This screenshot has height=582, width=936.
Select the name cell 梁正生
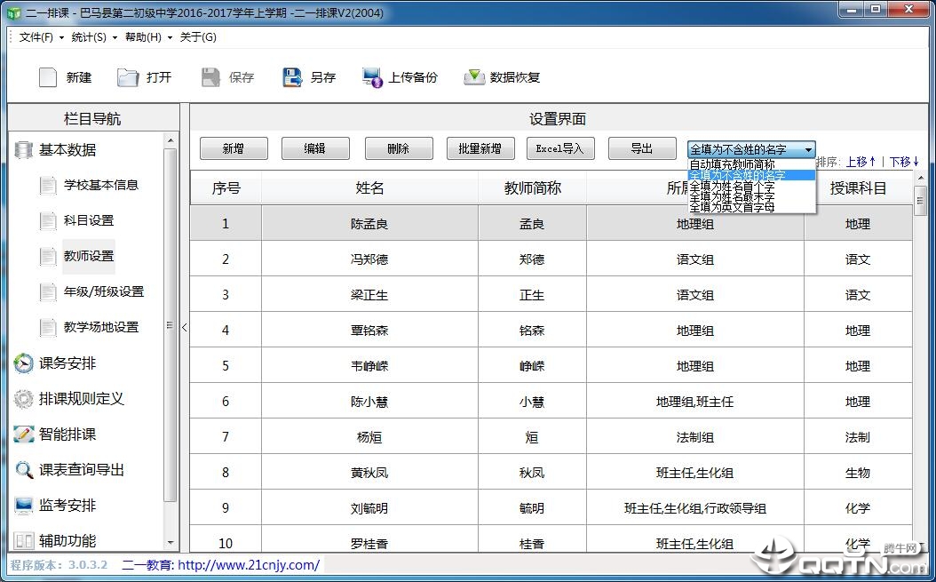point(369,295)
